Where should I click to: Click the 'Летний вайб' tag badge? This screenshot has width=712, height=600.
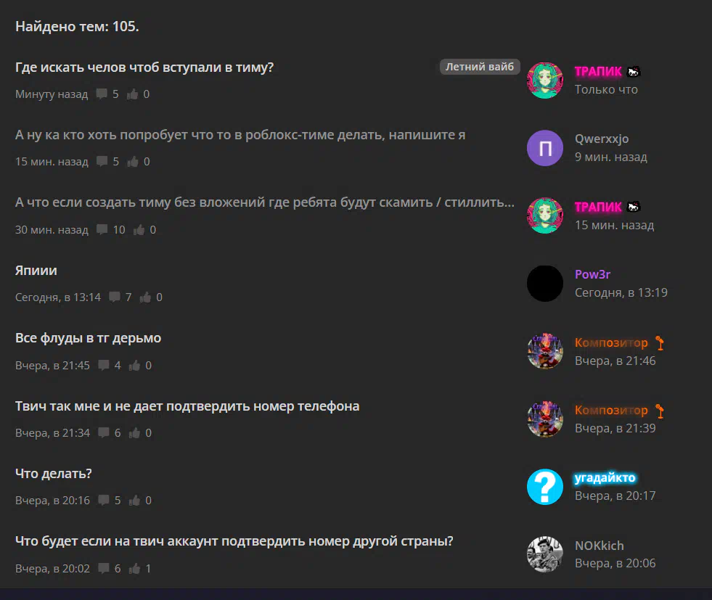point(480,67)
